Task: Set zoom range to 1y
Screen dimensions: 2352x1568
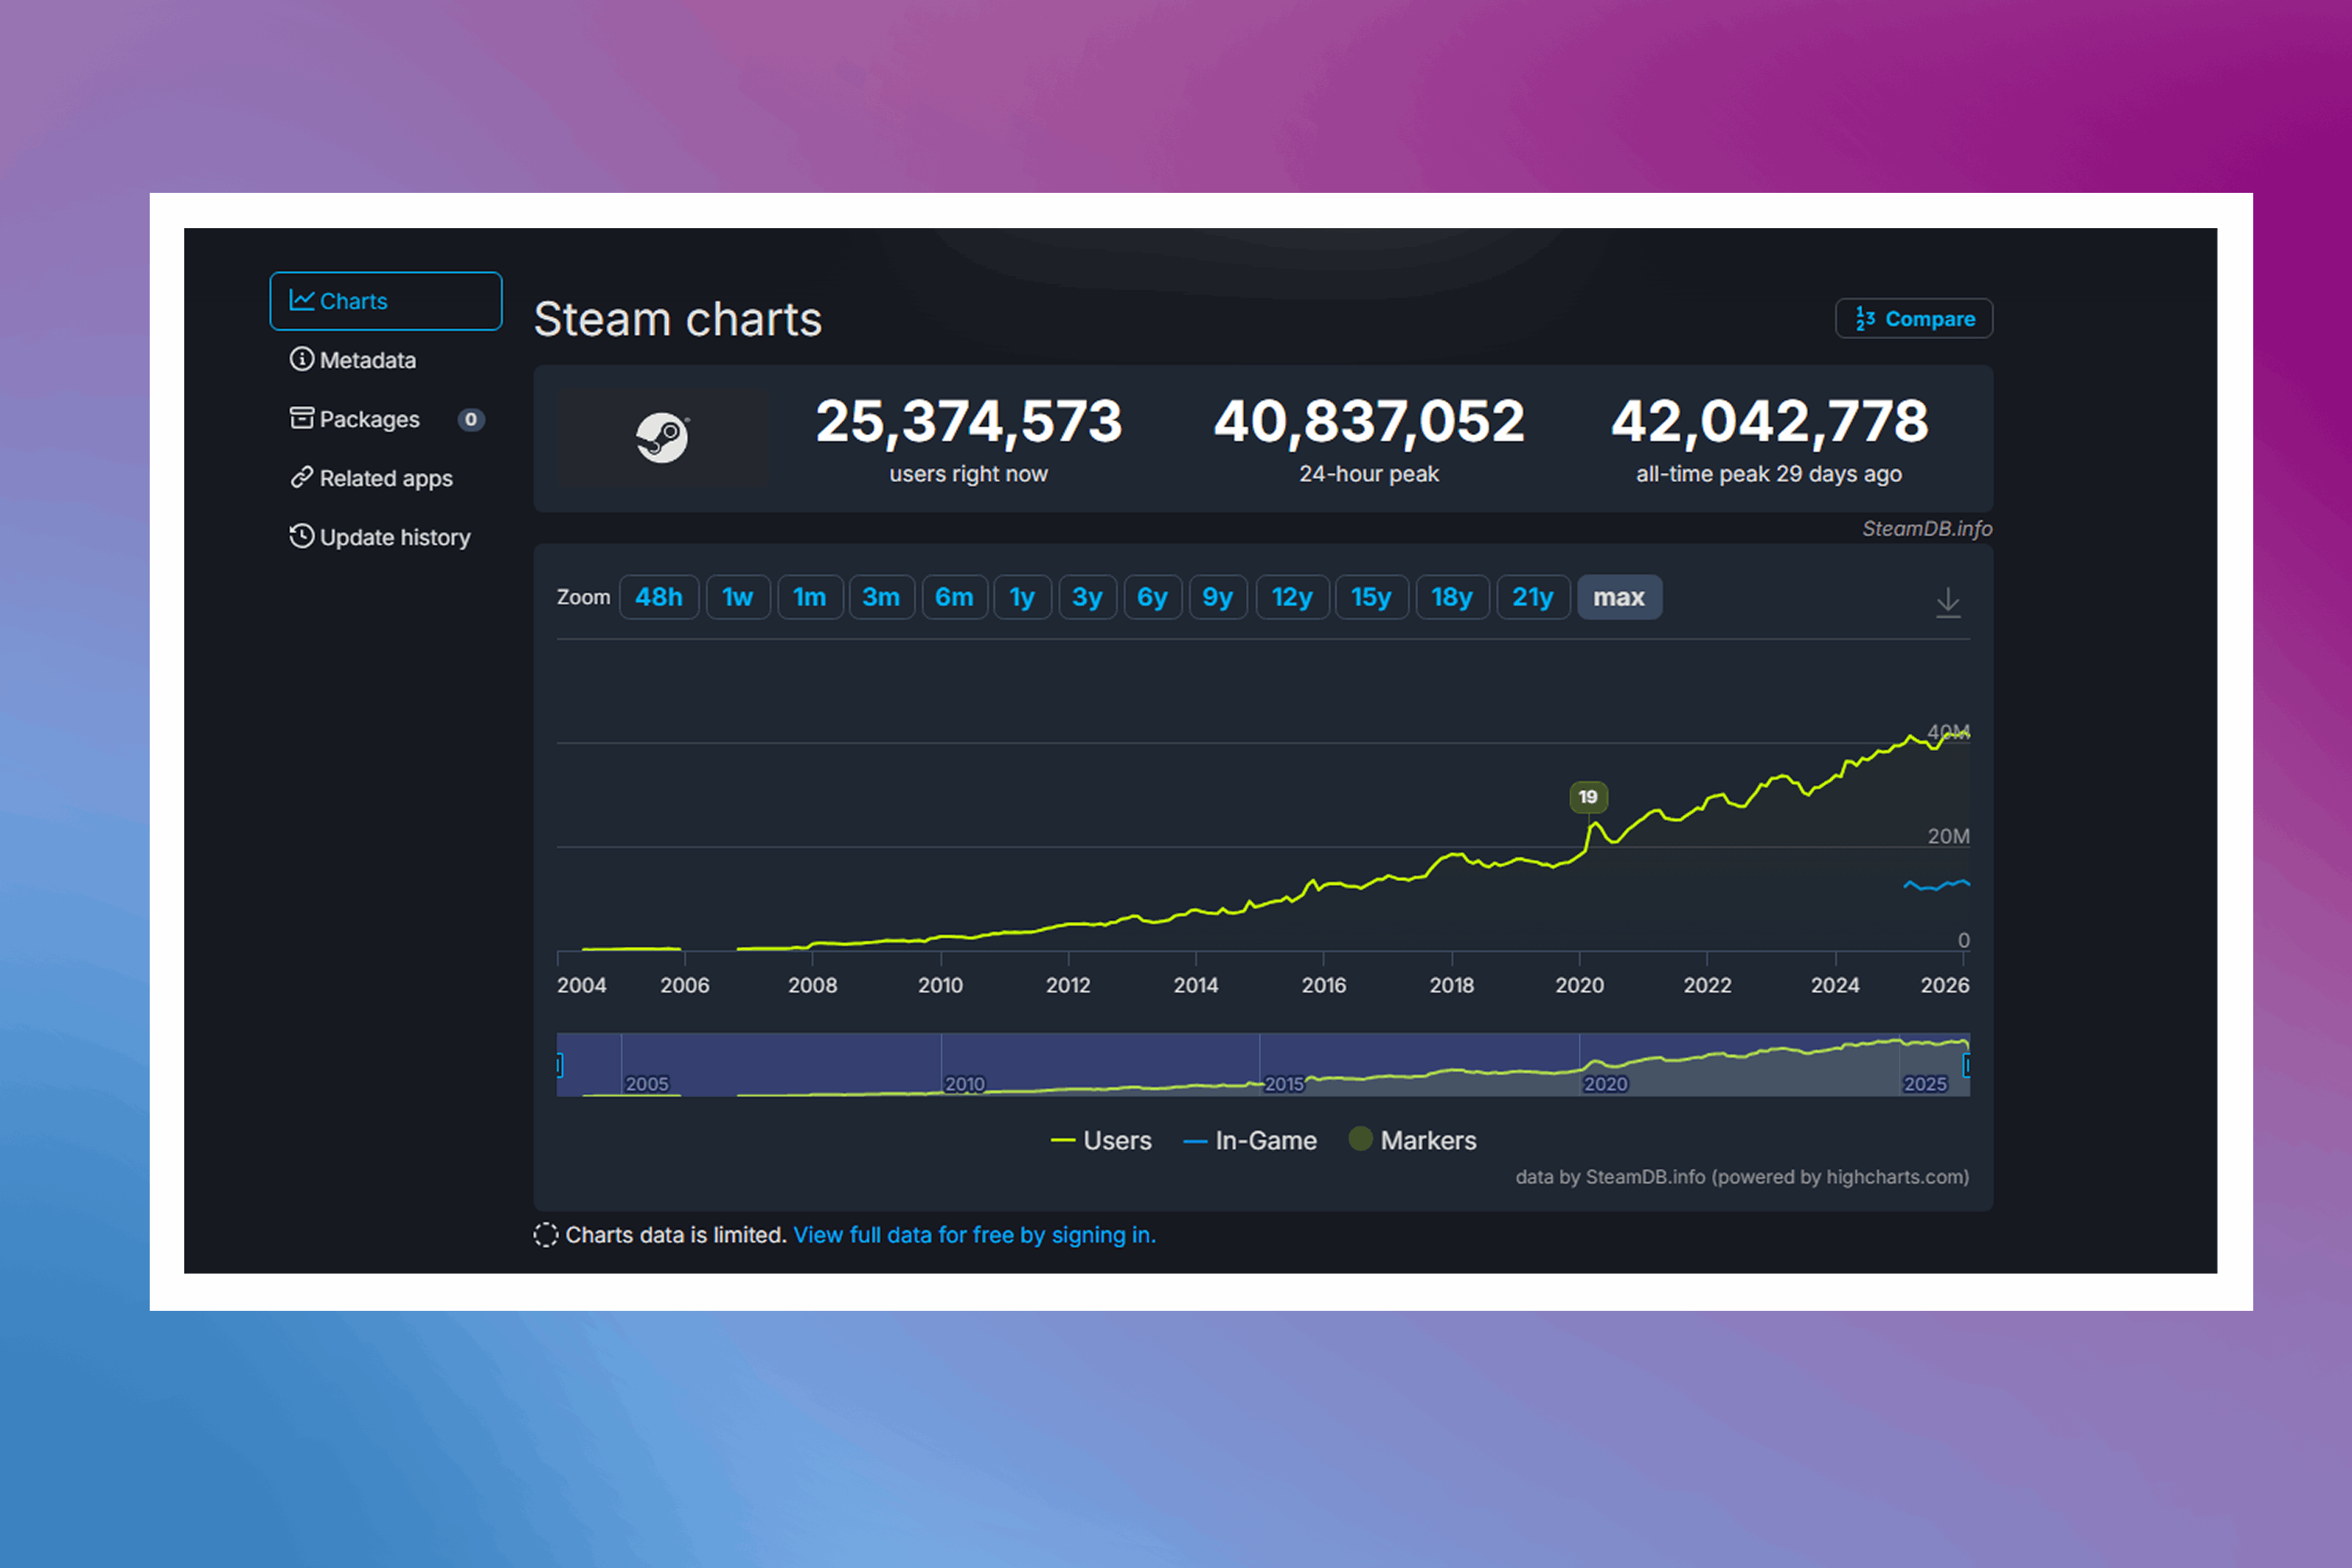Action: point(1021,597)
